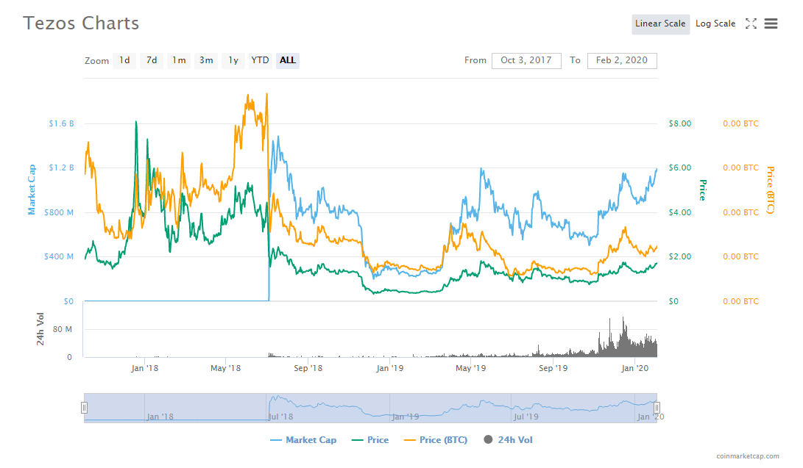Click the navigator range selection area
Viewport: 803px width, 468px height.
click(x=370, y=408)
